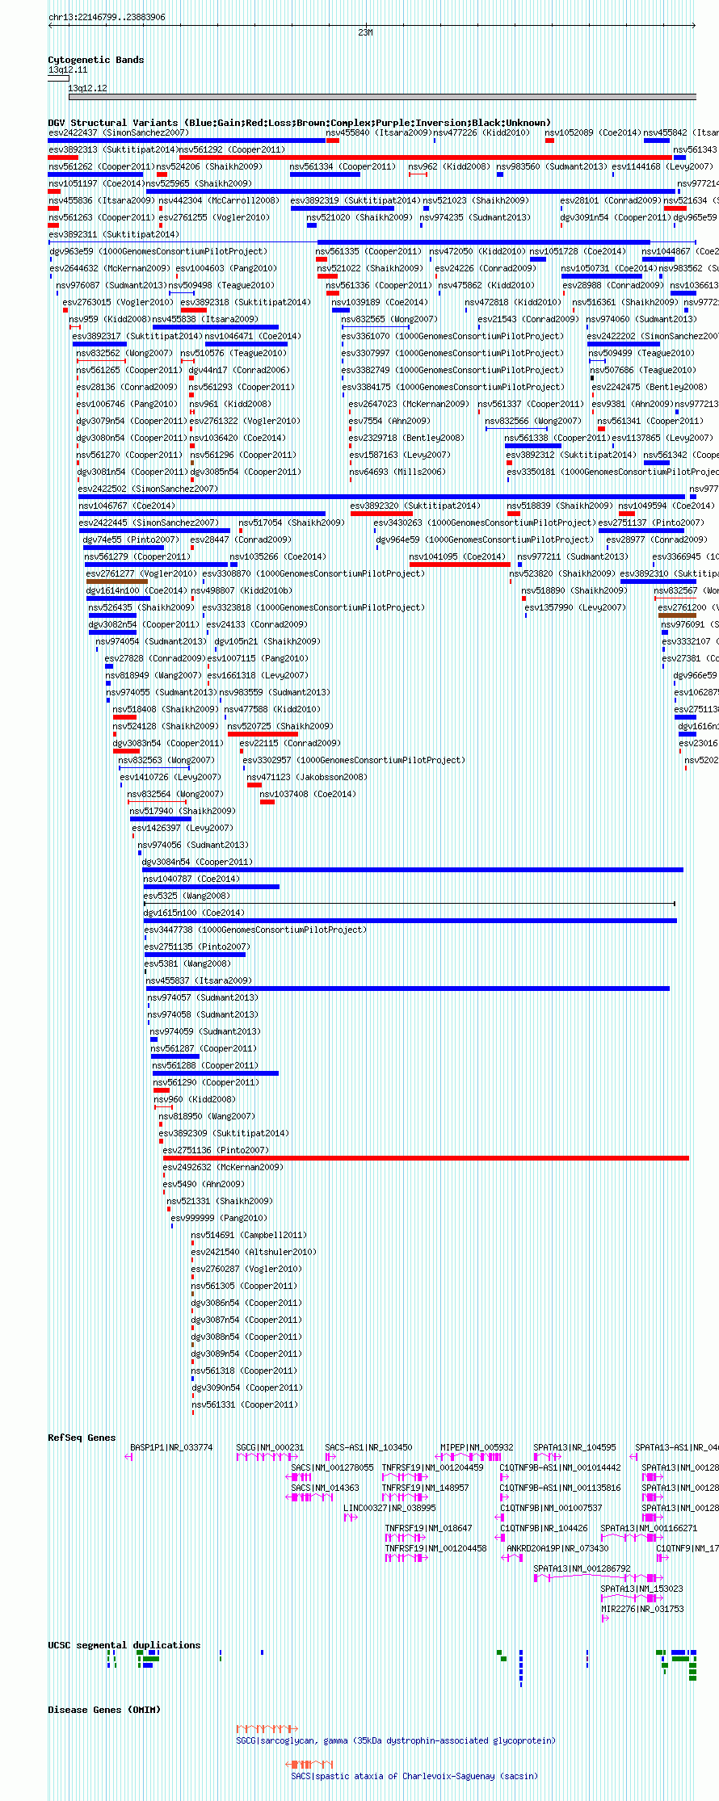The image size is (719, 1801).
Task: Click variant nsv1046471 (Coe2014)
Action: point(253,336)
